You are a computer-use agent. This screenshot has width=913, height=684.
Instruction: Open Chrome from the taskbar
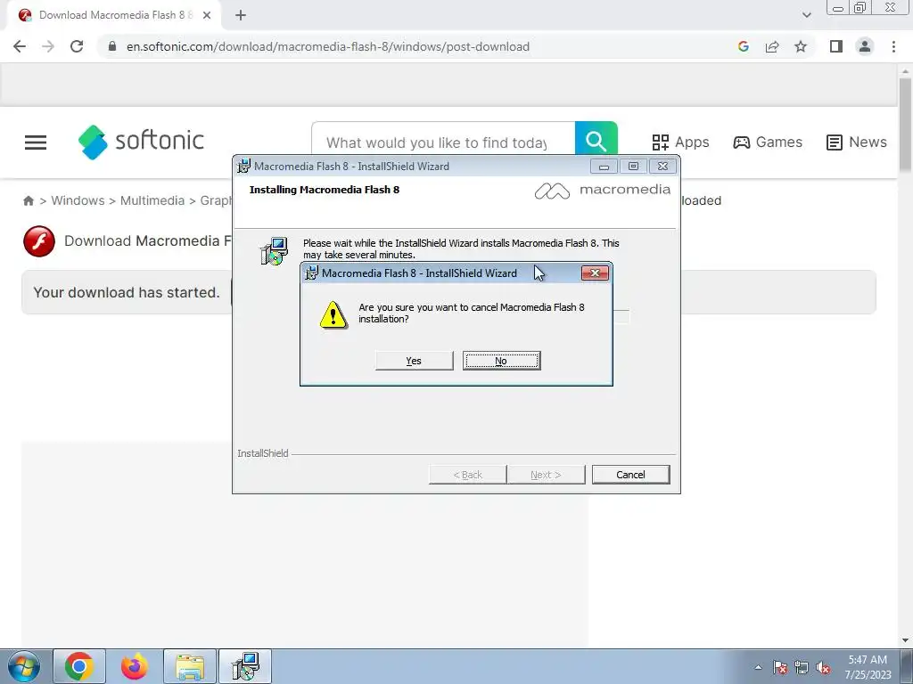[x=79, y=666]
